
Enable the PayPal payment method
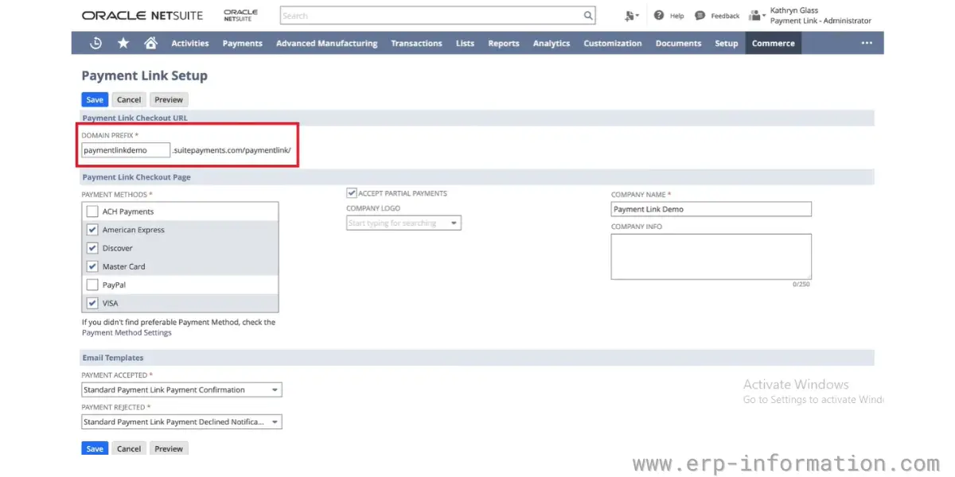[92, 285]
